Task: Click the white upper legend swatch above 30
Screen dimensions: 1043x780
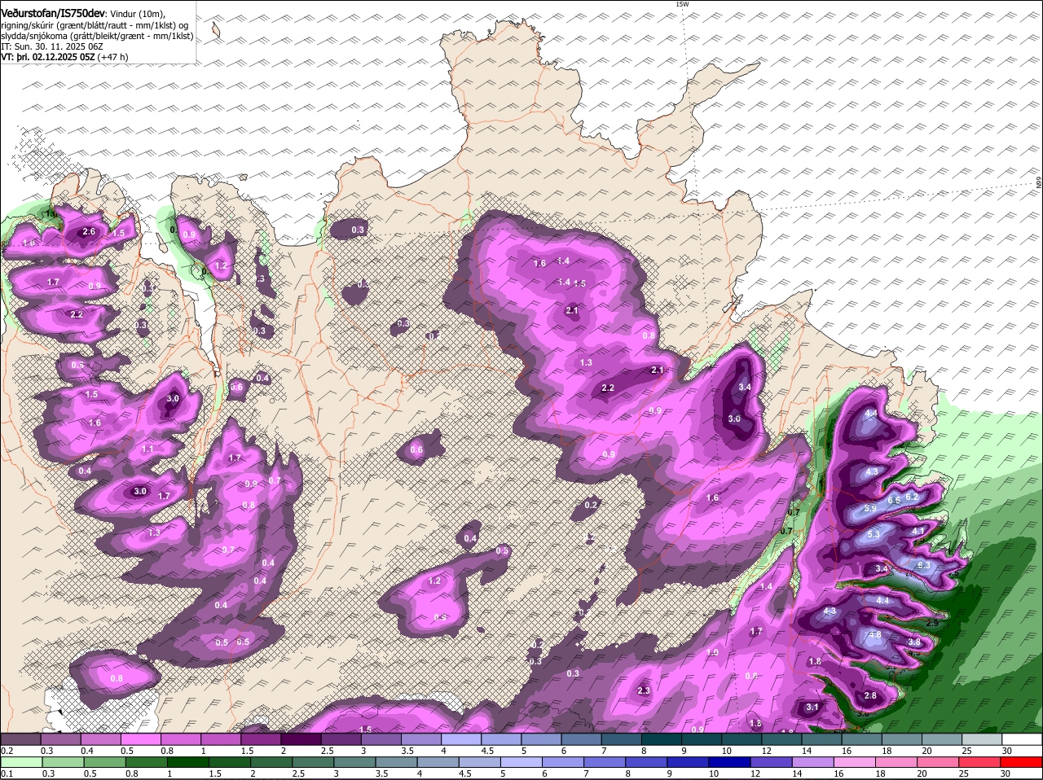Action: click(1022, 739)
